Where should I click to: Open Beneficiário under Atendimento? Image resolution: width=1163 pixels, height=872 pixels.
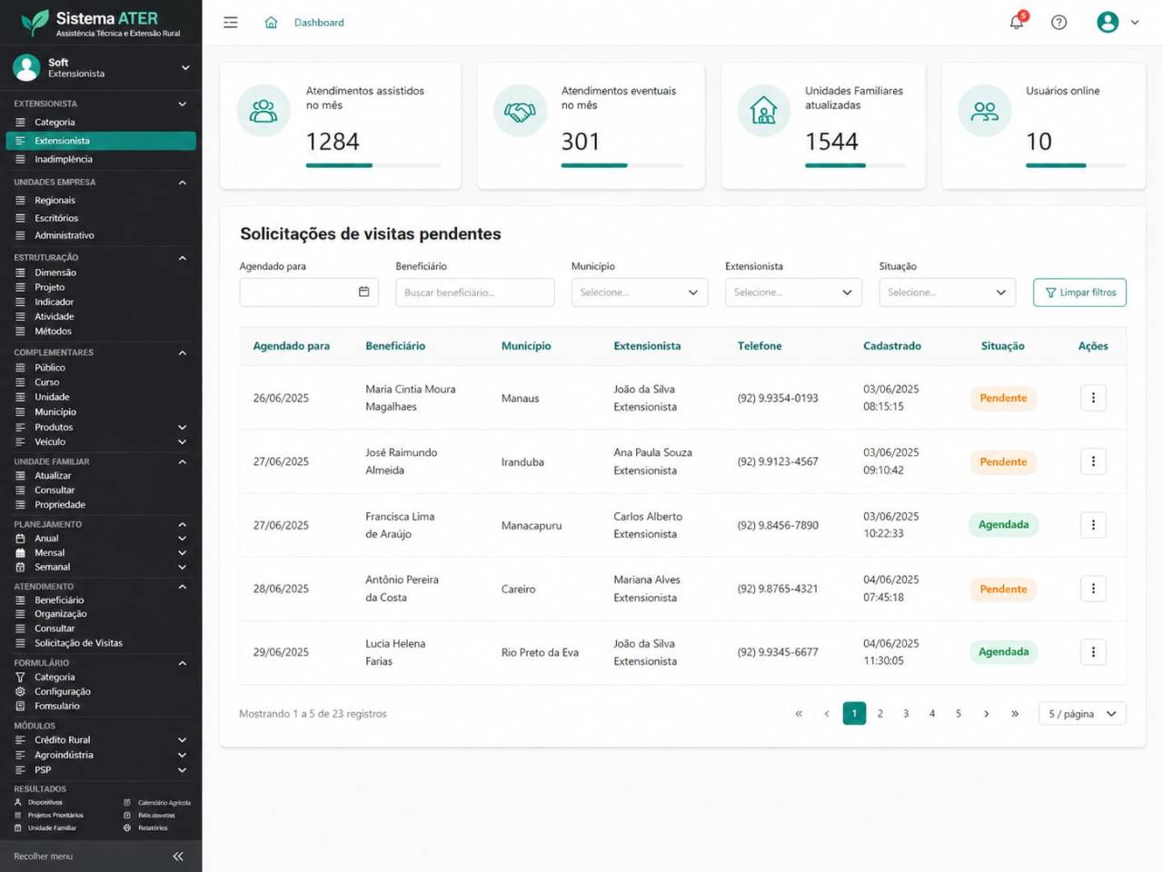pyautogui.click(x=59, y=600)
